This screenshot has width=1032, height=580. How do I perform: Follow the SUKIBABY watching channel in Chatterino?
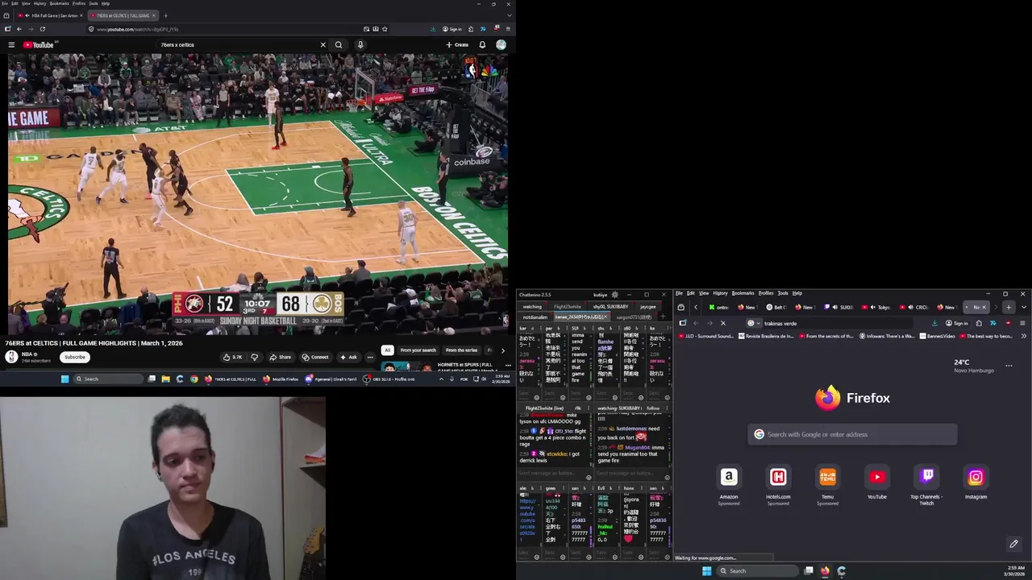(x=653, y=408)
